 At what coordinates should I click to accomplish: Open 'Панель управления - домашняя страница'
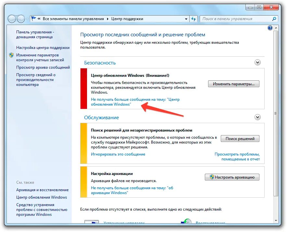pyautogui.click(x=35, y=35)
